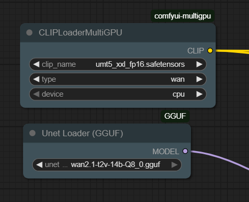
Task: Click the dimmed previous device arrow
Action: 36,94
